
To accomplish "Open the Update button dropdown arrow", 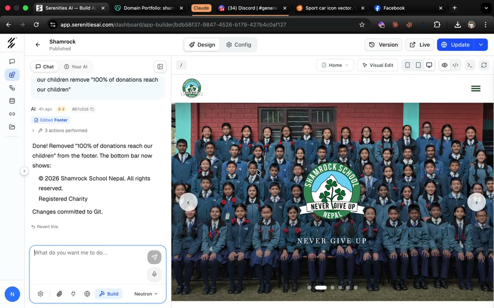I will (481, 45).
